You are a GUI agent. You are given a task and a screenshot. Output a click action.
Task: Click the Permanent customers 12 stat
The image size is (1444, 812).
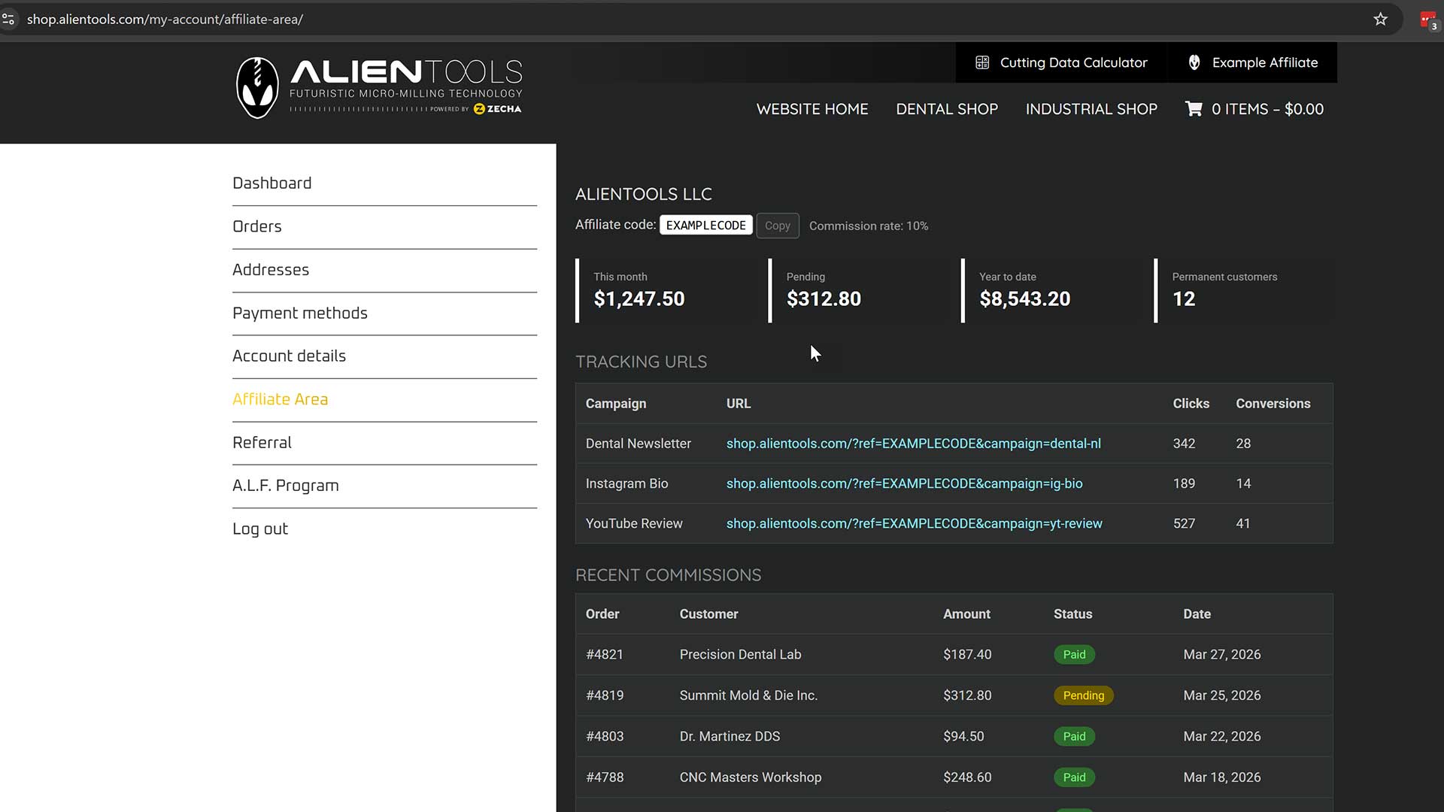[1245, 290]
